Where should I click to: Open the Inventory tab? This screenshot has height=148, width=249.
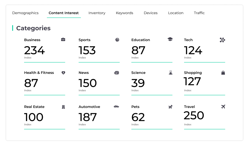click(97, 13)
